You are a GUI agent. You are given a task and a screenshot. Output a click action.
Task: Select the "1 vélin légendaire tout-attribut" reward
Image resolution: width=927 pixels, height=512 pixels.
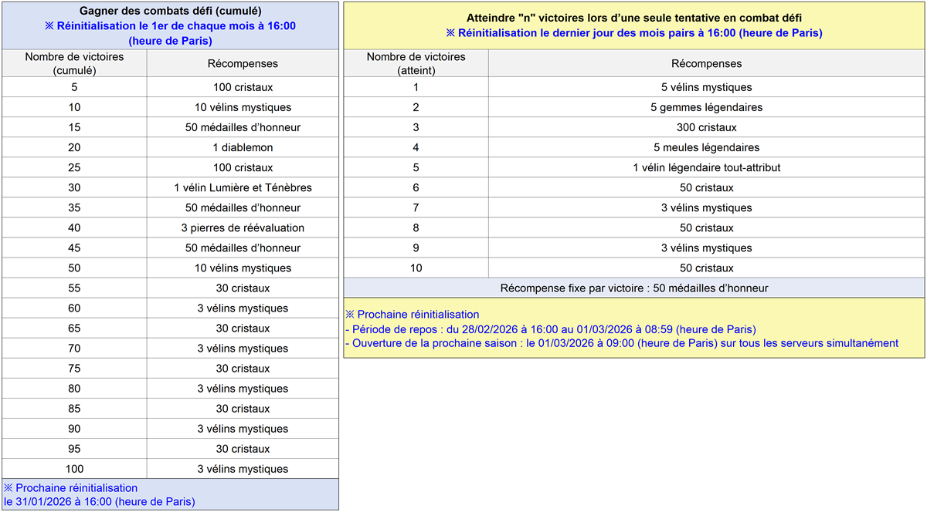706,167
